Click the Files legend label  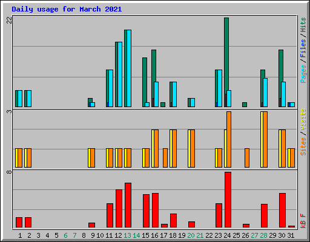pos(303,48)
